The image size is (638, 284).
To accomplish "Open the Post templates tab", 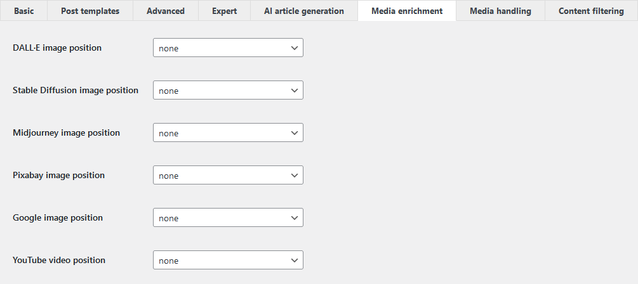I will coord(90,11).
